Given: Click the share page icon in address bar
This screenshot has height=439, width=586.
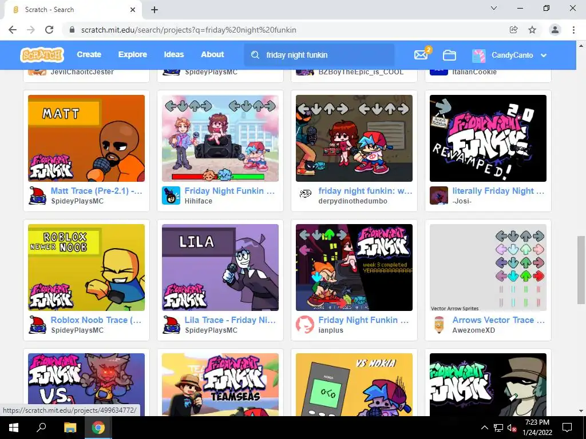Looking at the screenshot, I should pos(513,30).
